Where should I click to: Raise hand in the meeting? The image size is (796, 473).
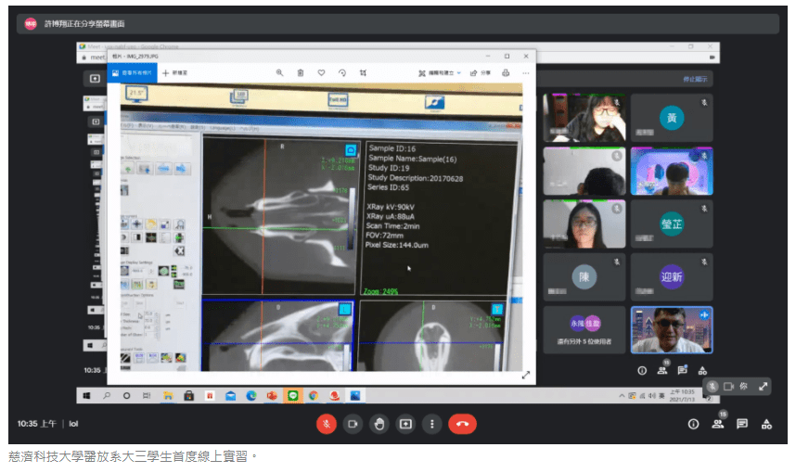tap(379, 424)
